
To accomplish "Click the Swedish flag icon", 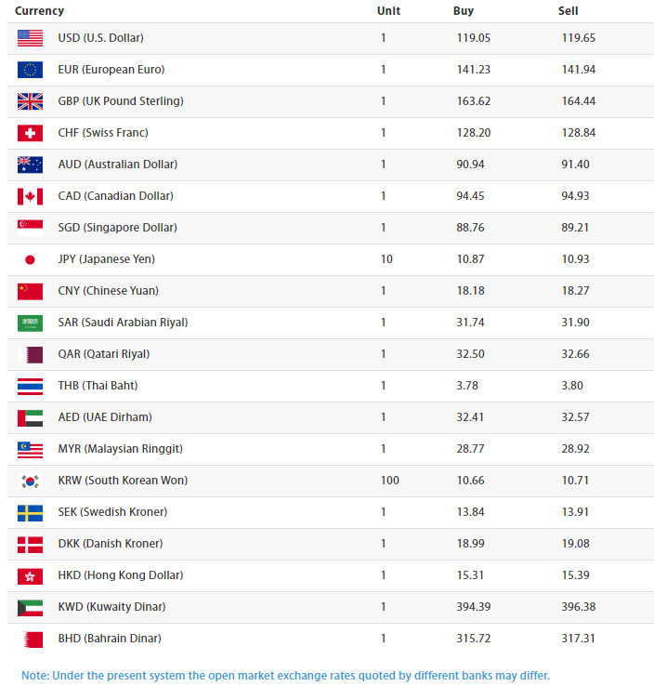I will click(x=30, y=513).
